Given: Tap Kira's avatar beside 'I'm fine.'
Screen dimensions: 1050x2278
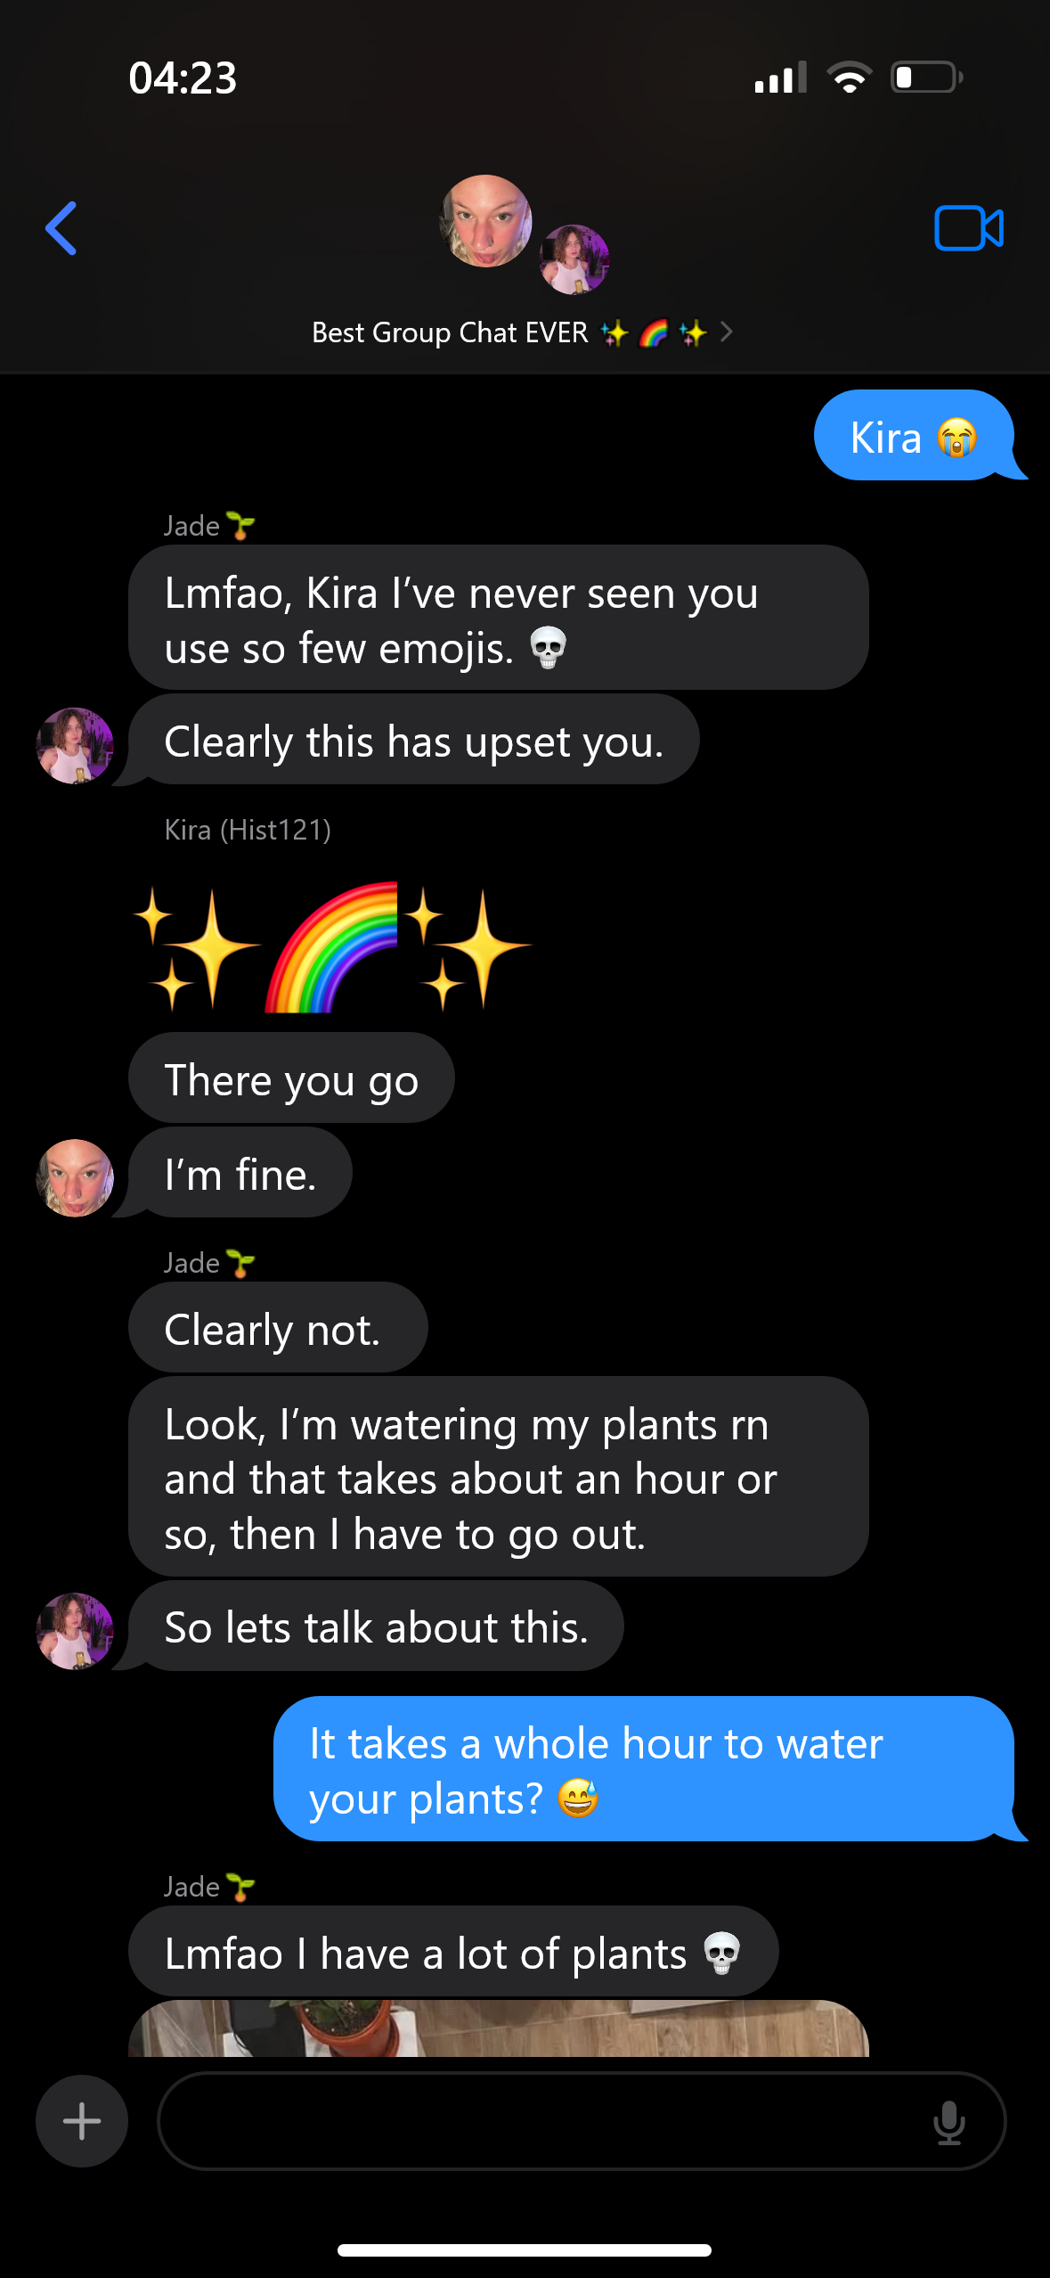Looking at the screenshot, I should (75, 1178).
